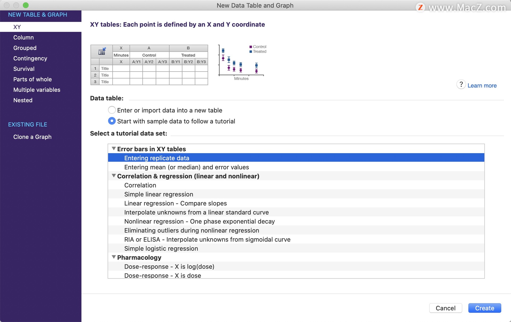Open the 'Learn more' link

tap(482, 85)
